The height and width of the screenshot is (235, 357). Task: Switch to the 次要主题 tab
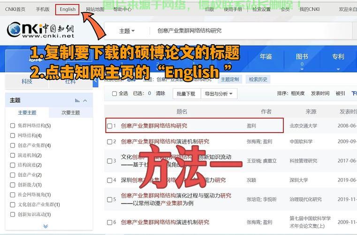pyautogui.click(x=70, y=112)
